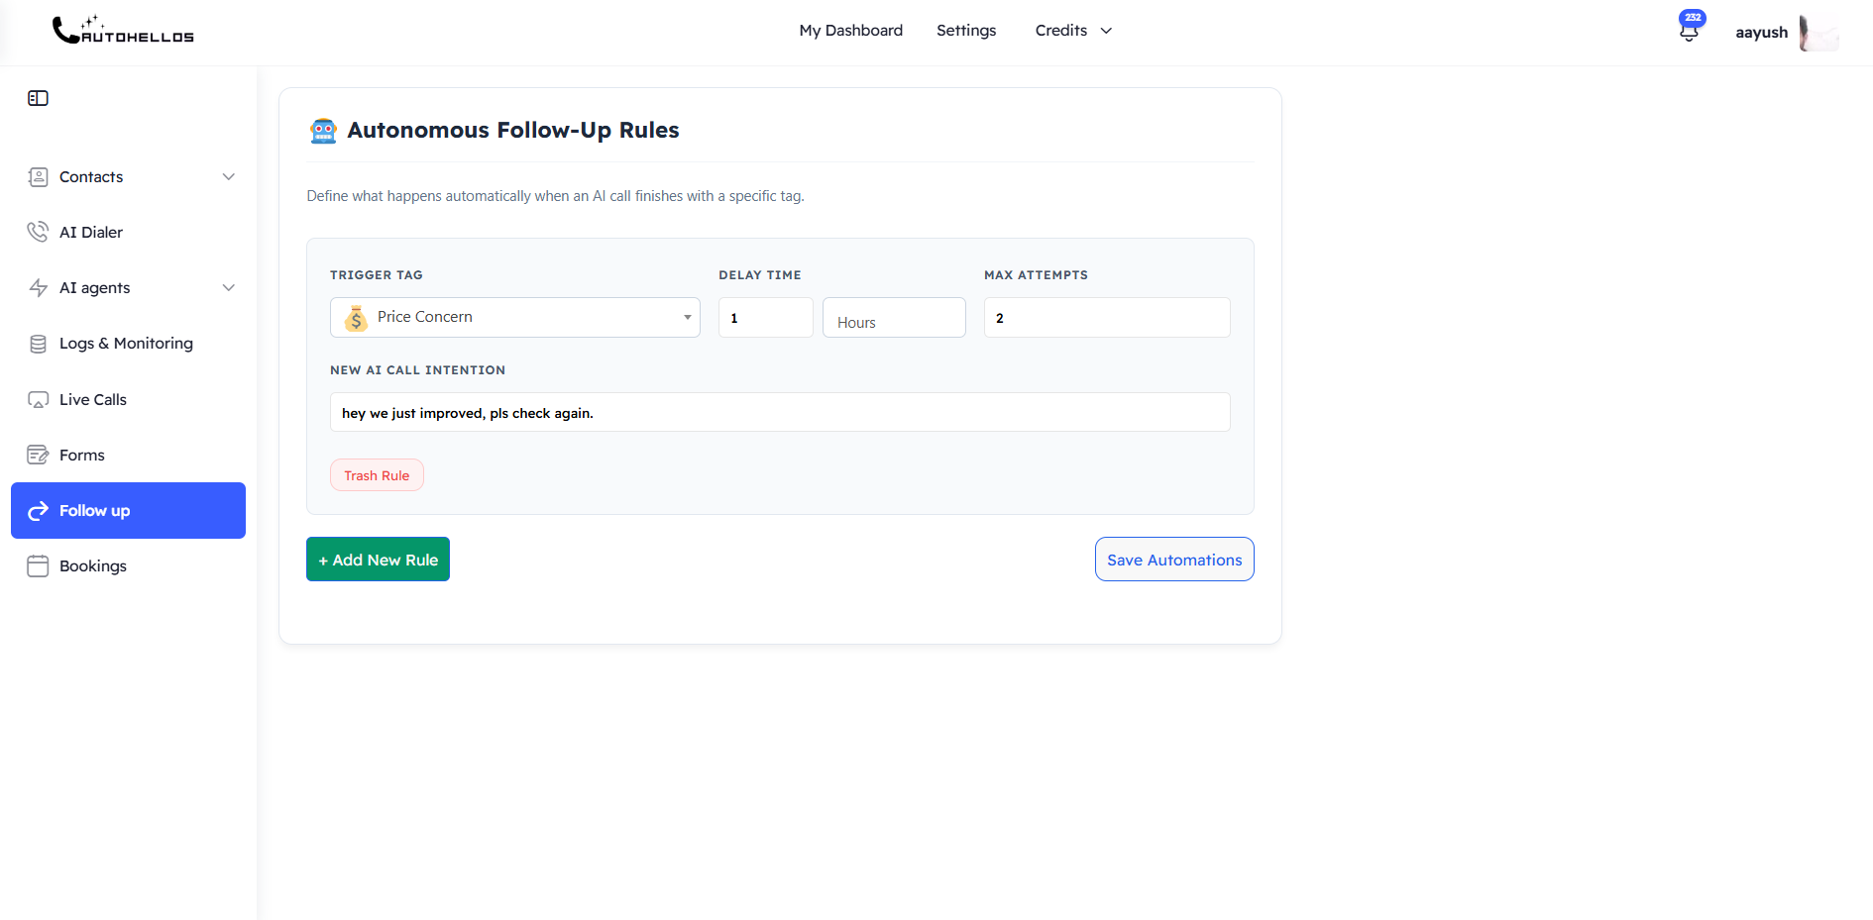The height and width of the screenshot is (920, 1873).
Task: Click the AutoHellos logo
Action: point(123,30)
